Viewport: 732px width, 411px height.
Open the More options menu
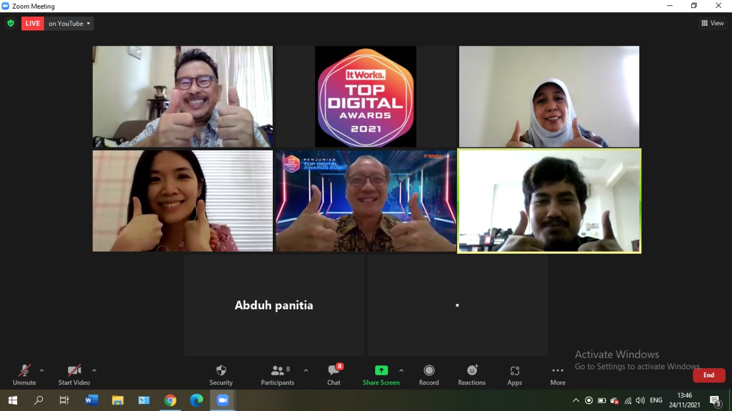(558, 374)
